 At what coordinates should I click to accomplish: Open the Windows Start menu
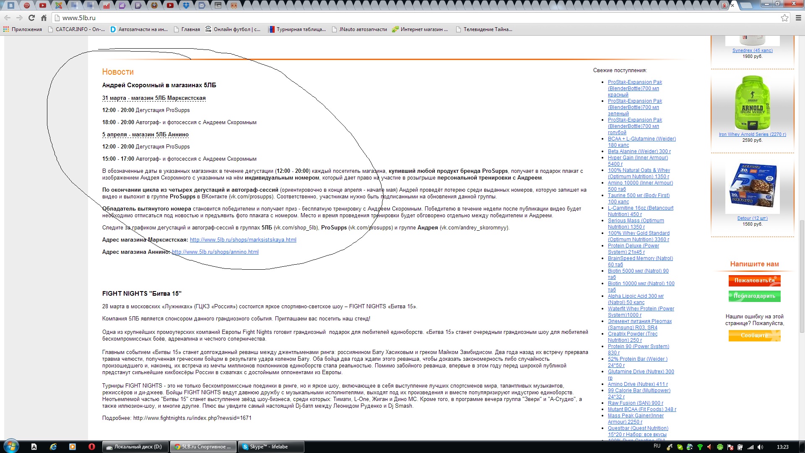[11, 446]
